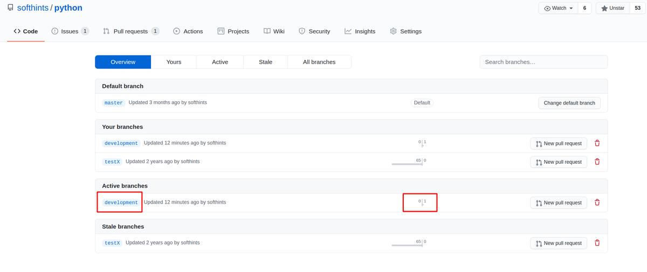Click ahead/behind bar of testX in Stale branches
647x272 pixels.
(409, 243)
